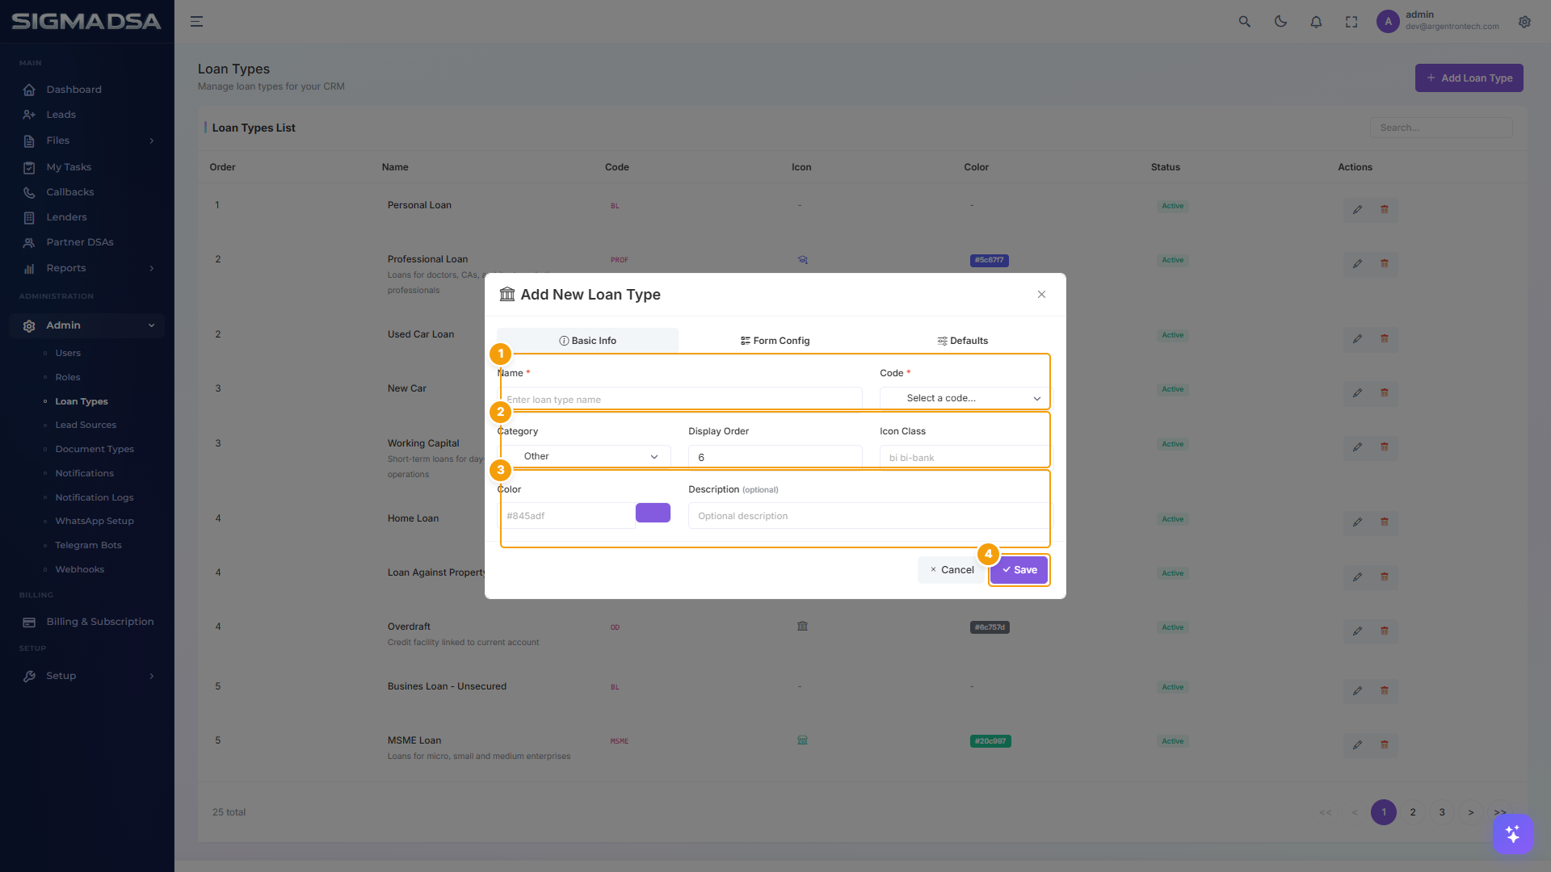Focus the color hex code field

click(566, 516)
